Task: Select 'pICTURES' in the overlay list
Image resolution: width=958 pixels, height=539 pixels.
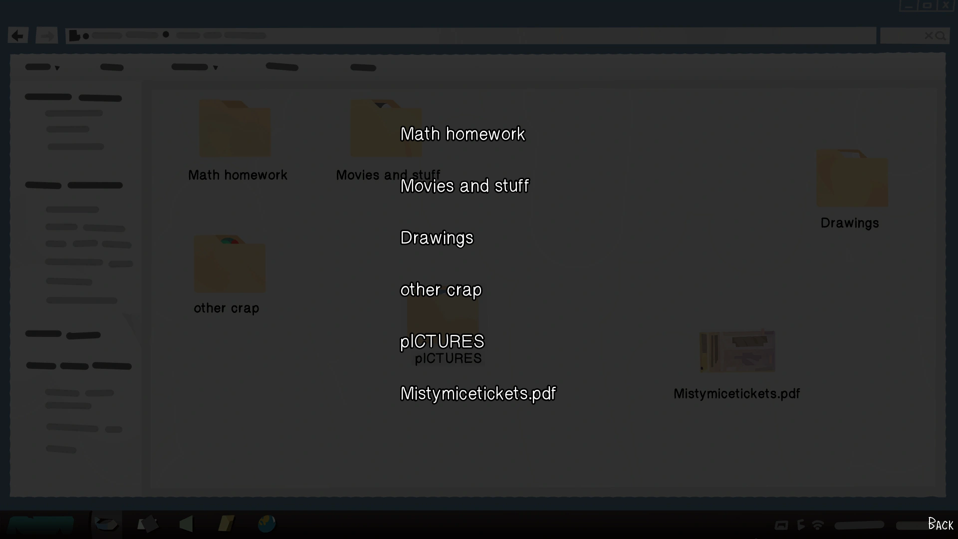Action: pyautogui.click(x=442, y=341)
